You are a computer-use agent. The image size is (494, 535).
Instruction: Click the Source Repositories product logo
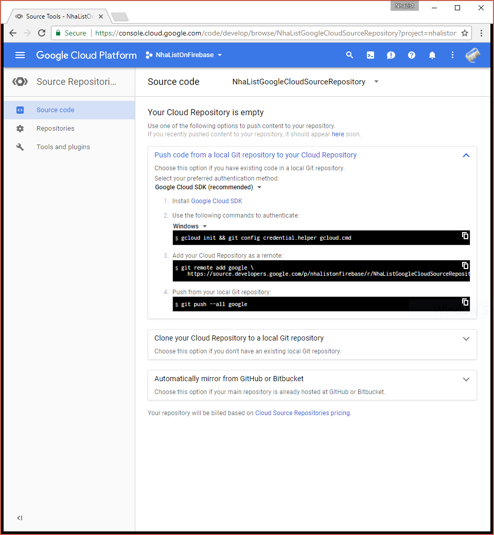20,82
